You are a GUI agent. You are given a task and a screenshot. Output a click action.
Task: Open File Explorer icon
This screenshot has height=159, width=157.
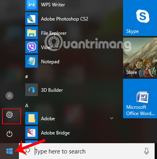point(32,33)
